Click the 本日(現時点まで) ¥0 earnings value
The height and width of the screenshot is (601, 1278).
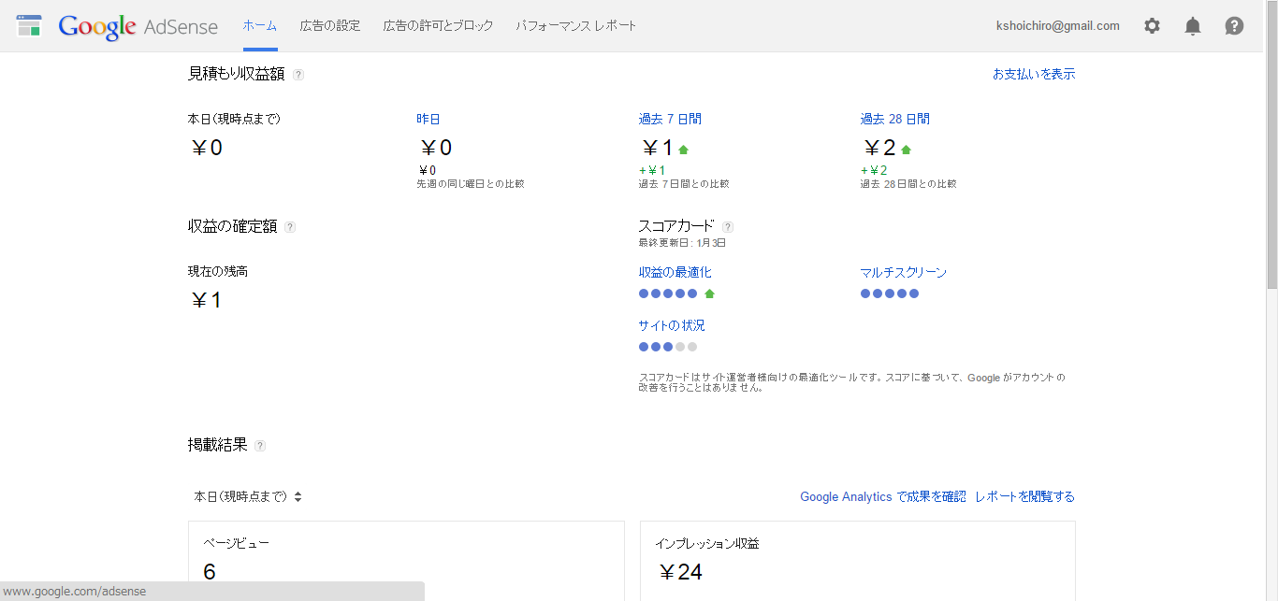(206, 148)
